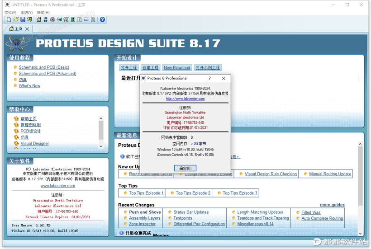371x249 pixels.
Task: Open more guides link
Action: (x=332, y=205)
